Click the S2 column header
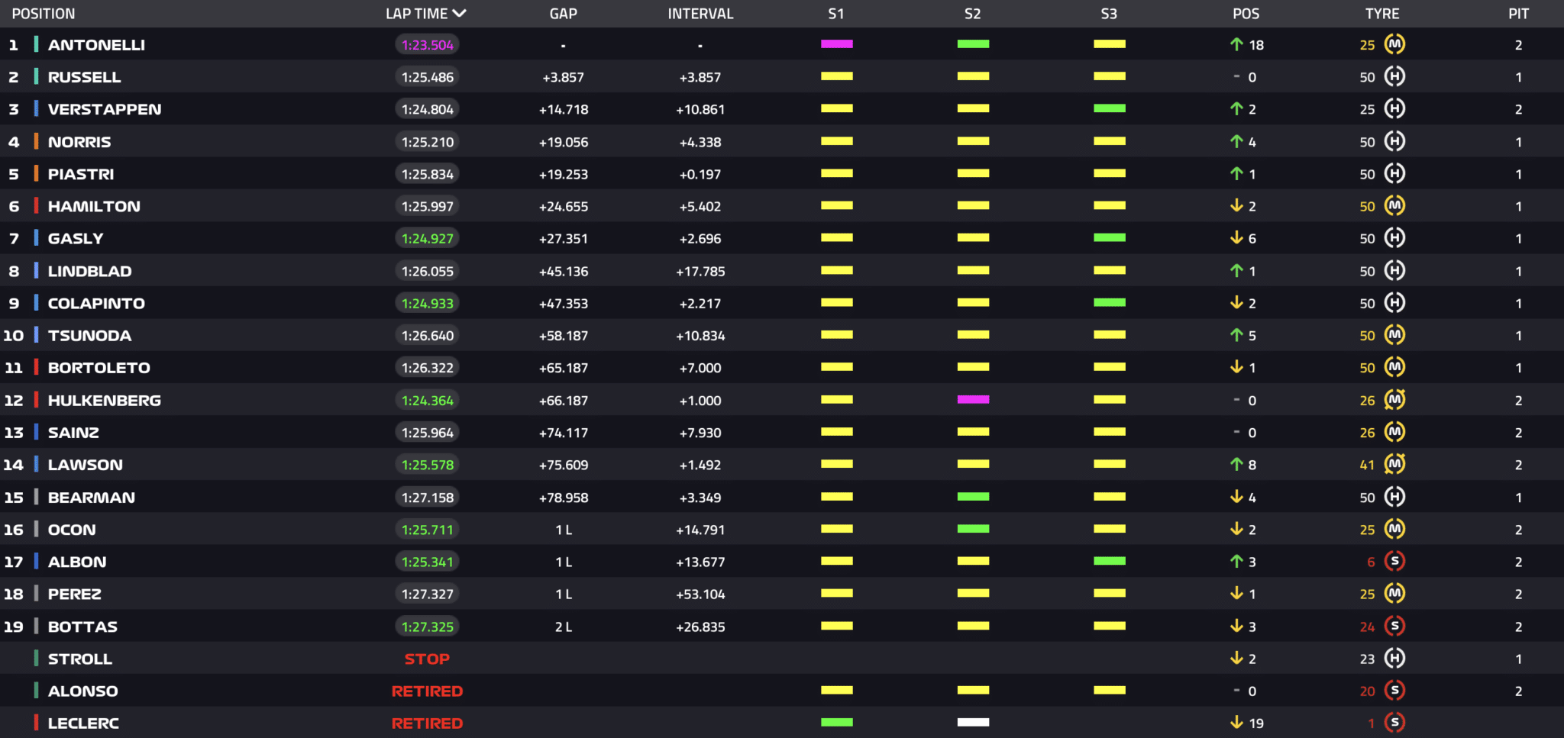Viewport: 1564px width, 738px height. [x=972, y=14]
